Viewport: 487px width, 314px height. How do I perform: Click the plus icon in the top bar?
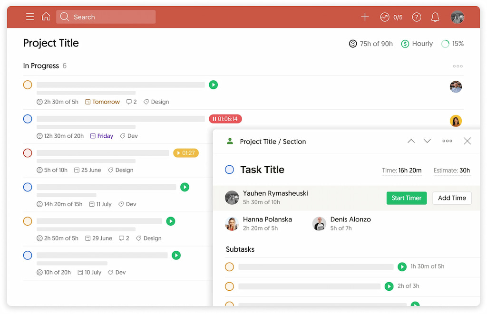(365, 17)
